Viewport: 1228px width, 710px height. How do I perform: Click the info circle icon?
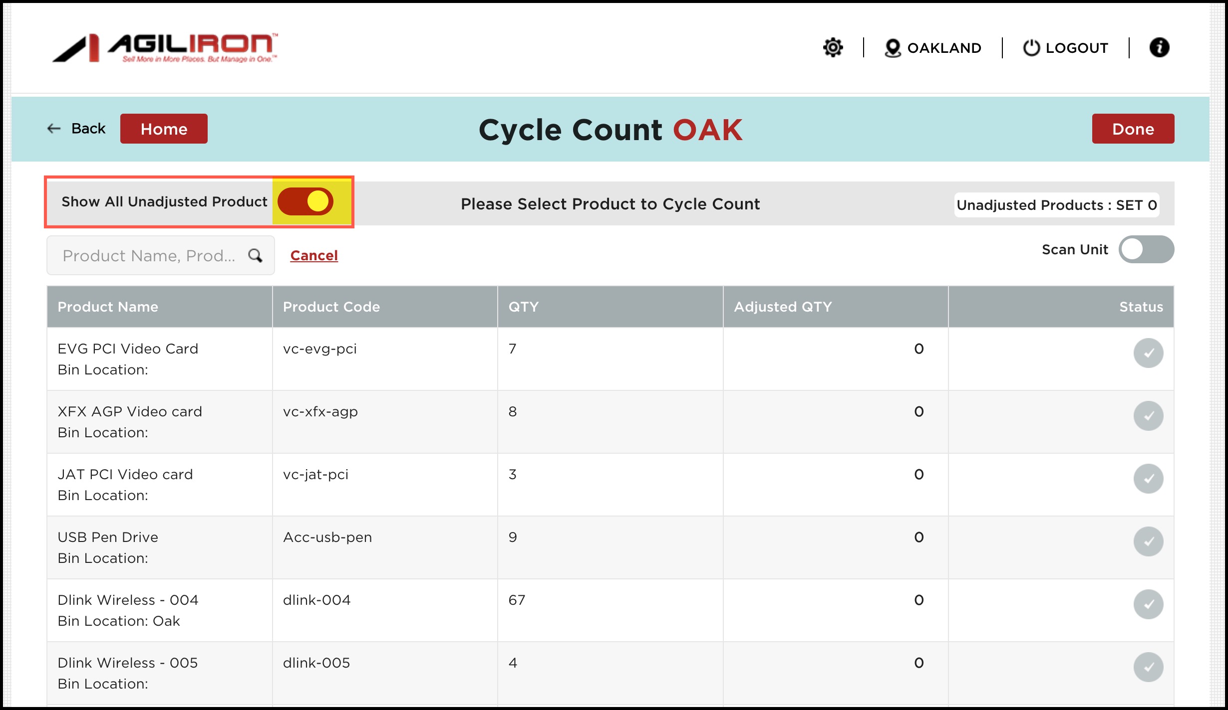(1159, 48)
